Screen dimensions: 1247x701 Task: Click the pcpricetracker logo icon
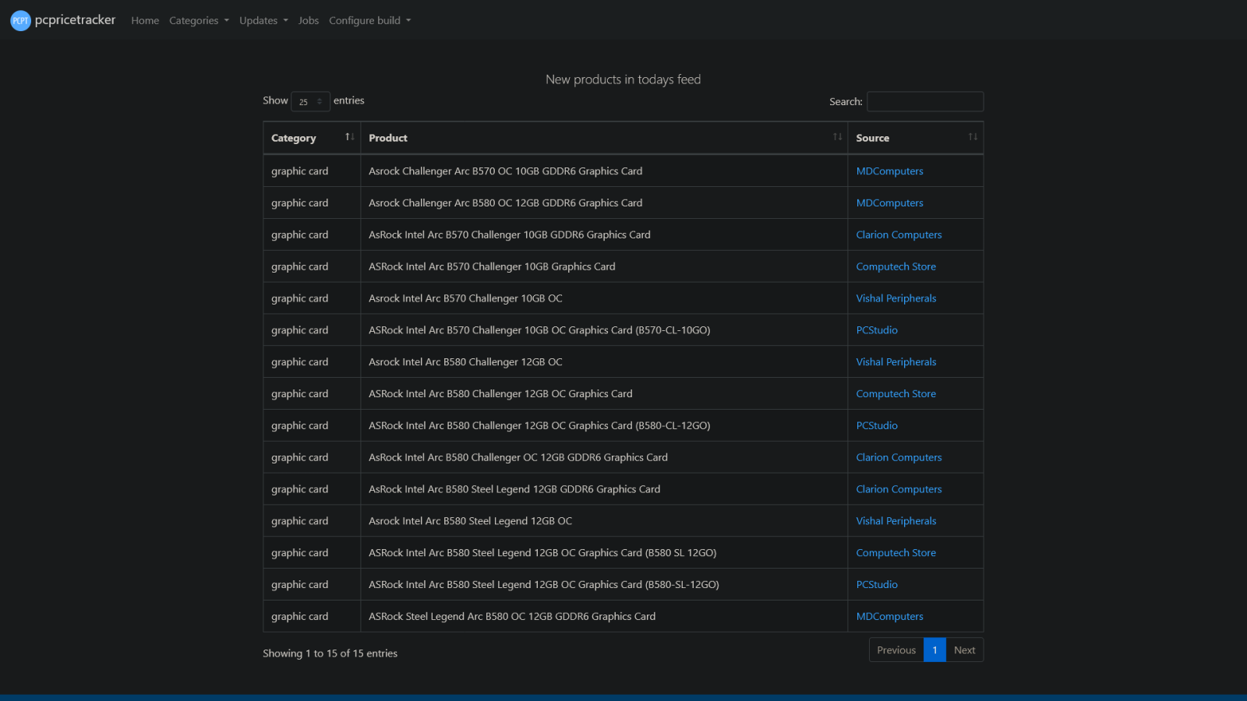pyautogui.click(x=20, y=20)
